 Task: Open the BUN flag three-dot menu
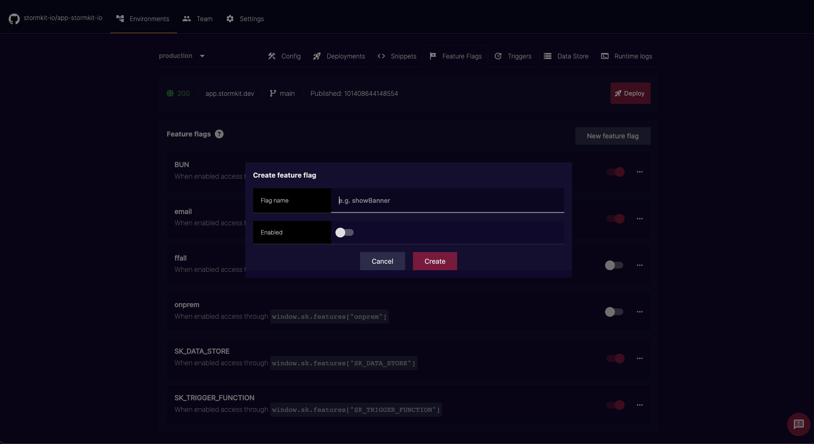pos(639,172)
